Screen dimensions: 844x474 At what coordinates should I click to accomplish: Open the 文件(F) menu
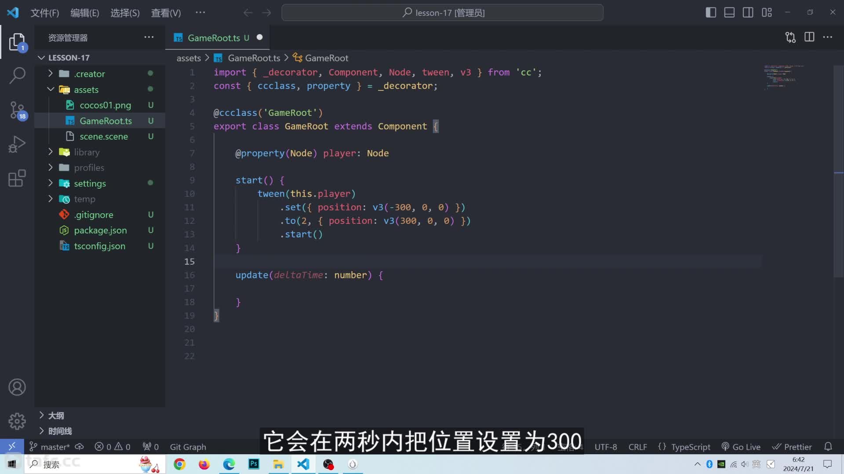(x=44, y=13)
